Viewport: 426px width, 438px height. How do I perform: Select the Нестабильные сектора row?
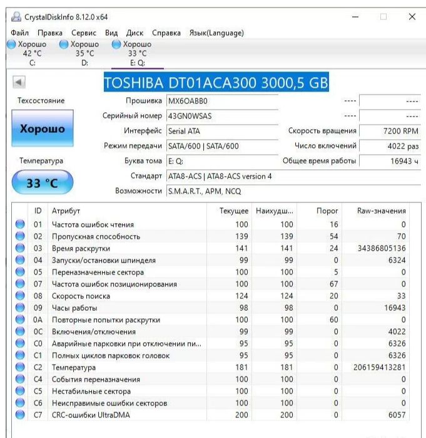click(x=210, y=391)
